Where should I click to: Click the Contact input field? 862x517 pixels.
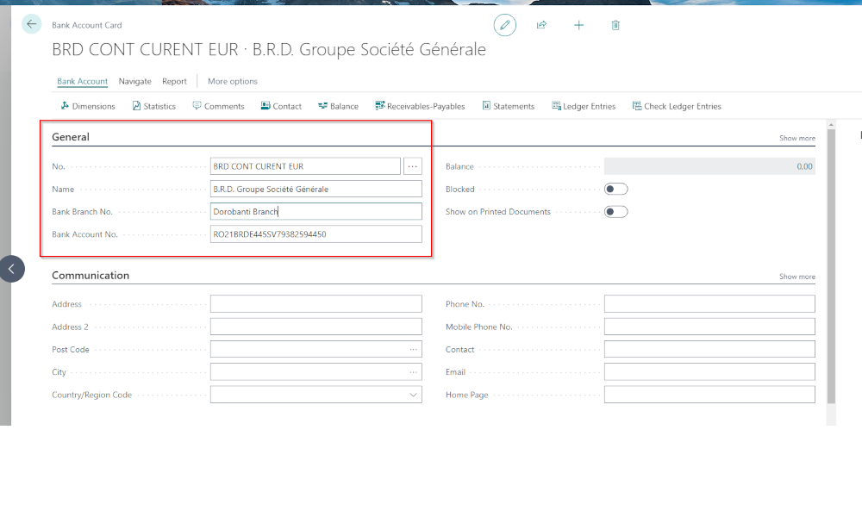coord(709,350)
